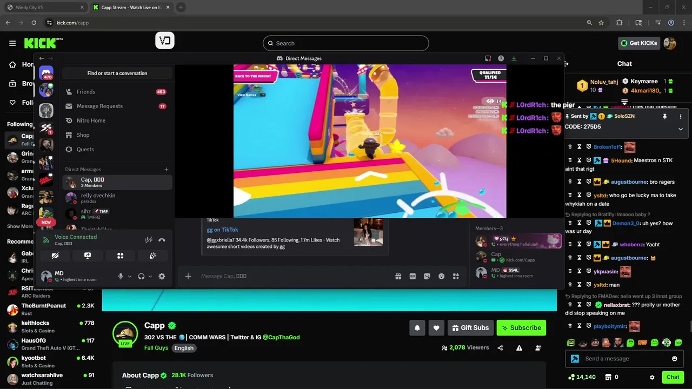Open the sihz direct message
The image size is (692, 389).
tap(117, 213)
